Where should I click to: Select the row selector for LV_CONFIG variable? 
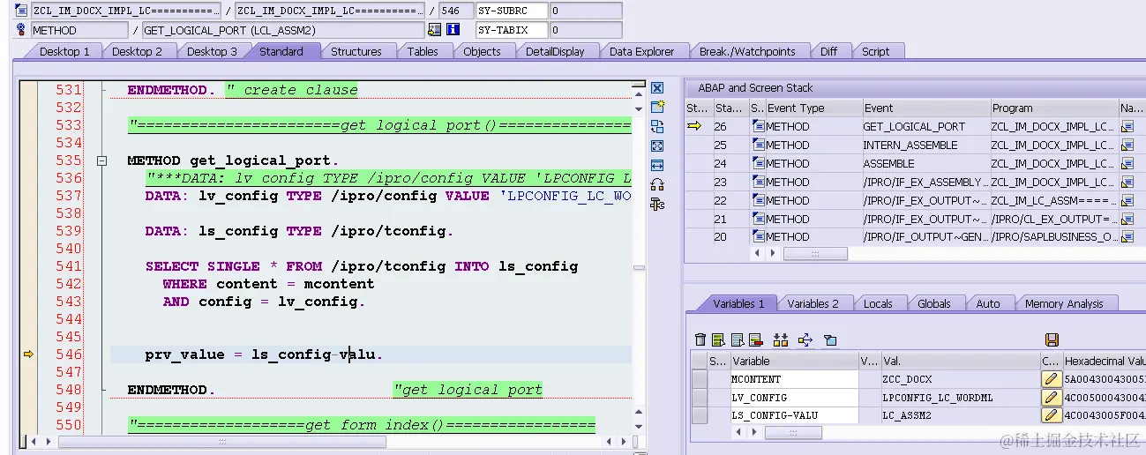pyautogui.click(x=700, y=398)
